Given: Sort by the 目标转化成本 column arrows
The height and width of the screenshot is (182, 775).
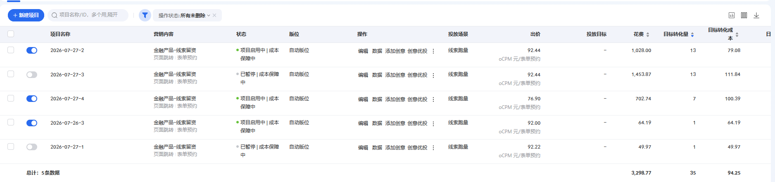Looking at the screenshot, I should click(x=737, y=35).
